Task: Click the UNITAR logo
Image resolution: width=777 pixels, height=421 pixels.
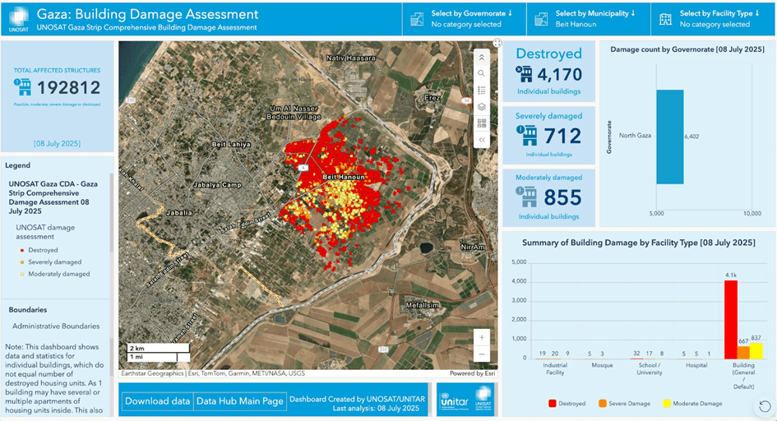Action: click(465, 400)
